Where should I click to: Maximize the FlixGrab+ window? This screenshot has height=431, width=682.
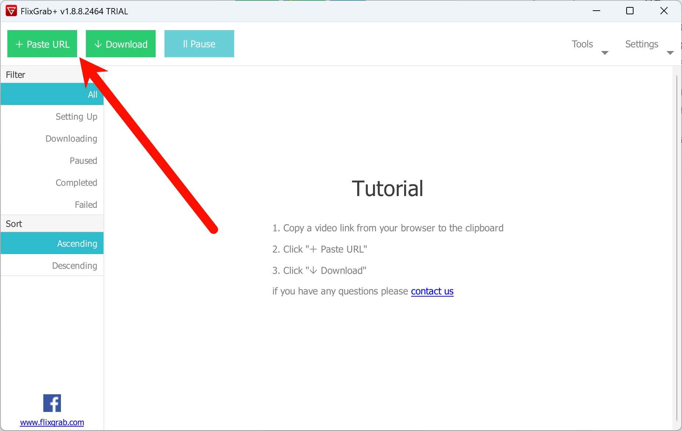click(630, 11)
